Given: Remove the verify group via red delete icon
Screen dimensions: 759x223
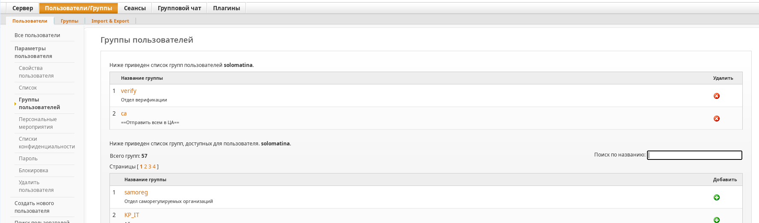Looking at the screenshot, I should 717,96.
